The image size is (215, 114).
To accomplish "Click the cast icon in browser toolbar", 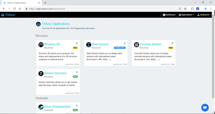I will point(192,9).
